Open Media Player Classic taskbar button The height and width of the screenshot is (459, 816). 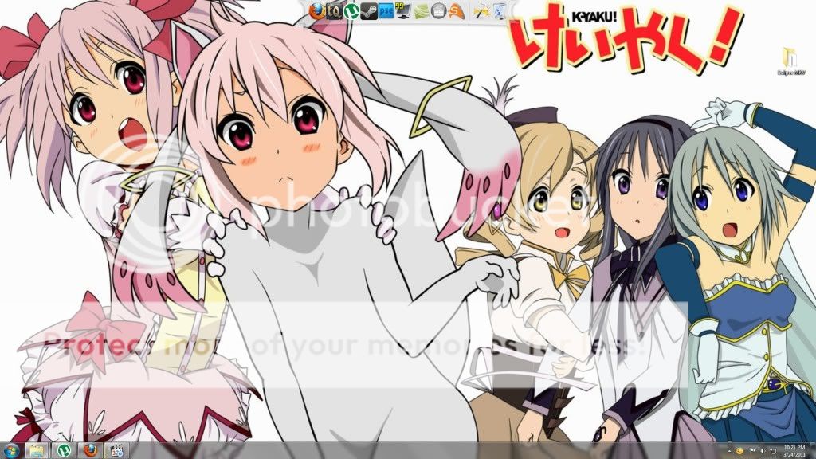[117, 450]
